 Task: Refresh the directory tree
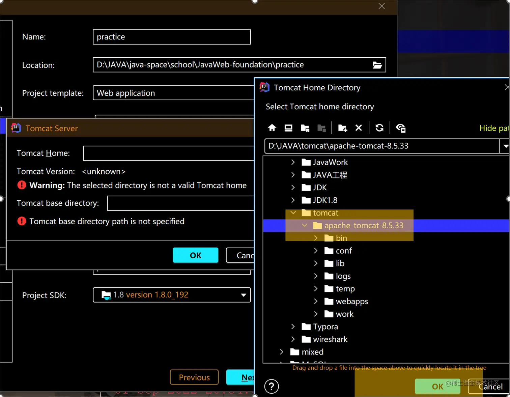tap(379, 128)
